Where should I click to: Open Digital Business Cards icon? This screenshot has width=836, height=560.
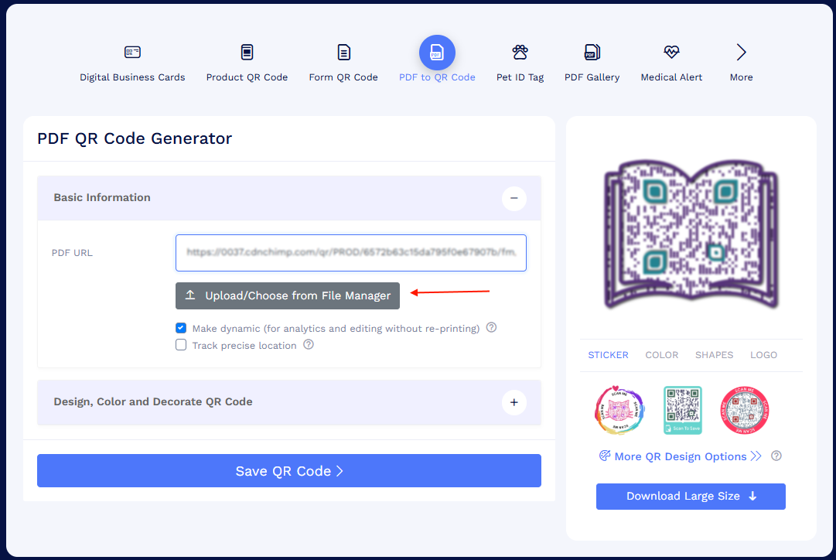[x=132, y=53]
